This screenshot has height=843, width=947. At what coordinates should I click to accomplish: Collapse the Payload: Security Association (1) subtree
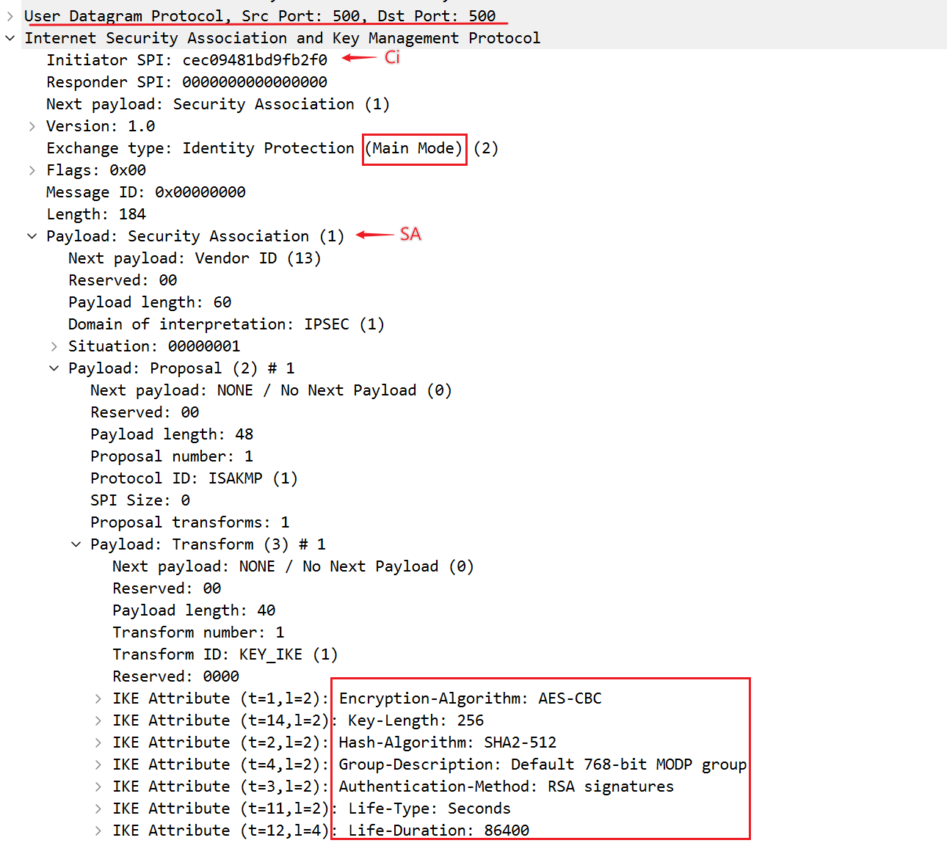[x=32, y=236]
